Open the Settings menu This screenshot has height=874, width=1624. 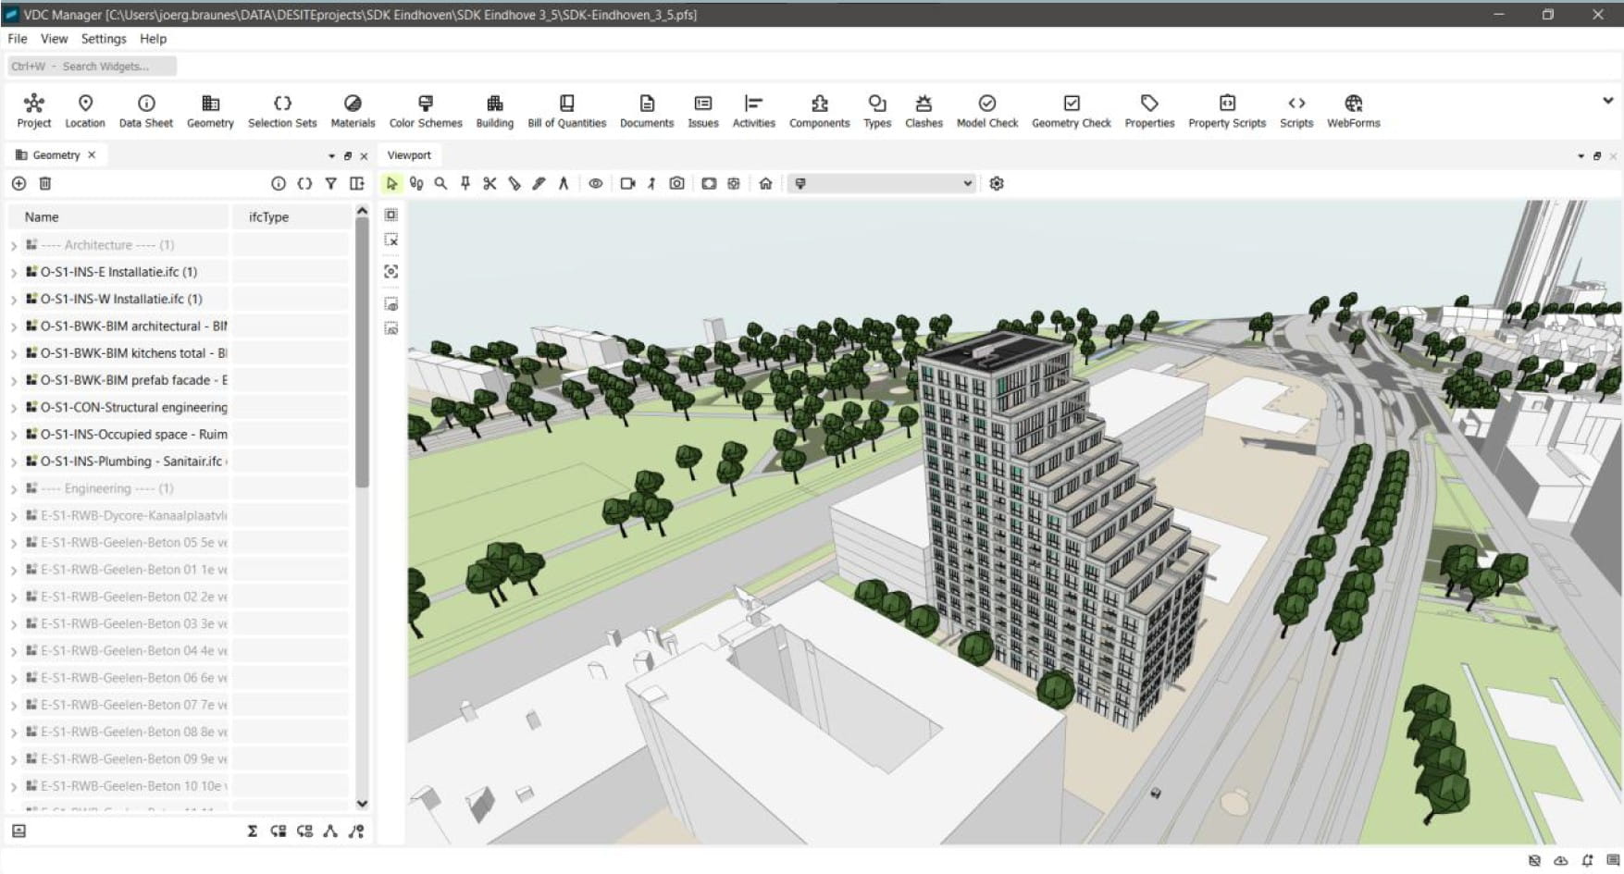tap(103, 39)
